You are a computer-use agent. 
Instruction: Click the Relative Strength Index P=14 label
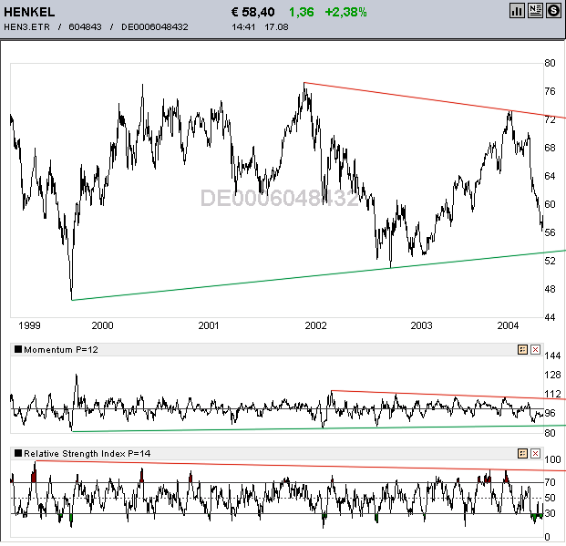coord(87,454)
